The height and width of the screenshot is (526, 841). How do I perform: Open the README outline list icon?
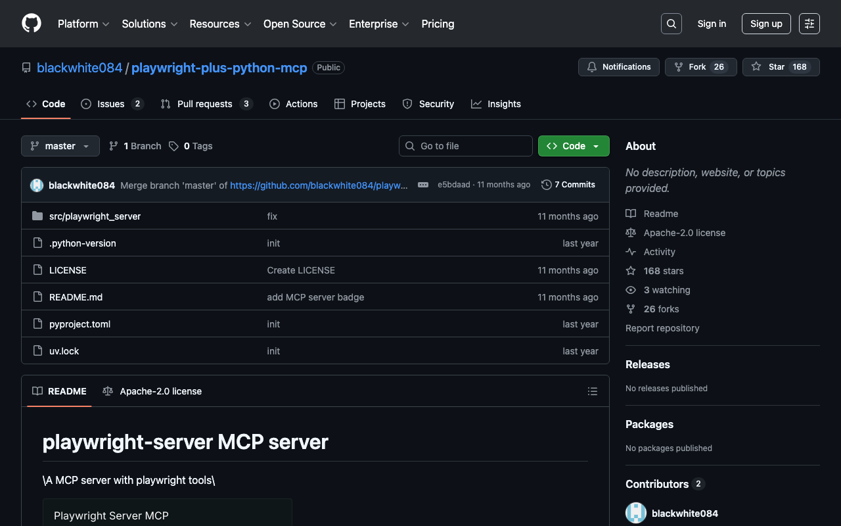pyautogui.click(x=592, y=391)
